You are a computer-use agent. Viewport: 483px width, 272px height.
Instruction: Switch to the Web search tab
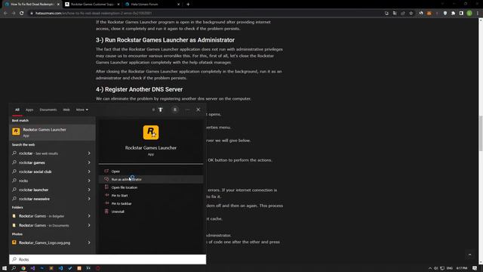(x=66, y=110)
